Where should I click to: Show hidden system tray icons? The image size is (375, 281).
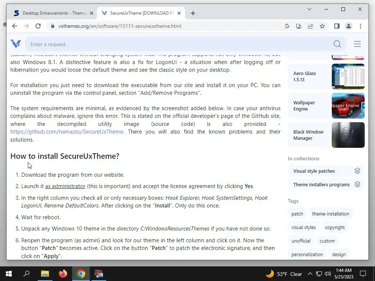click(x=310, y=274)
